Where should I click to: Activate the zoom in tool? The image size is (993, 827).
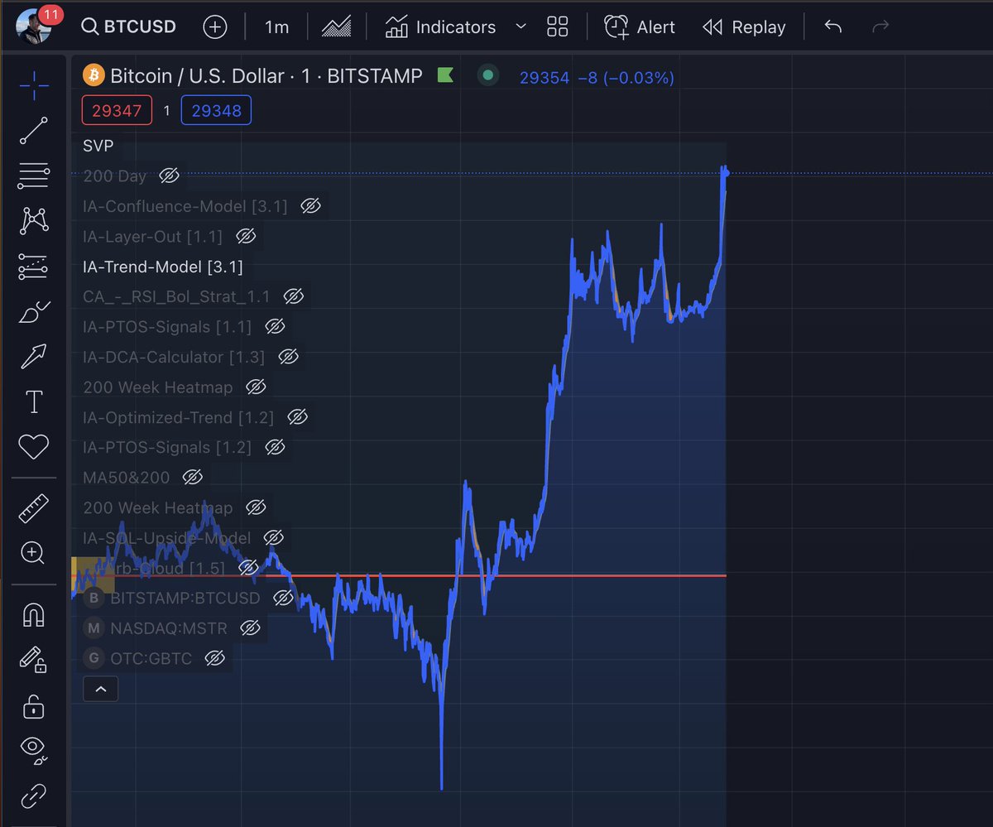(33, 553)
